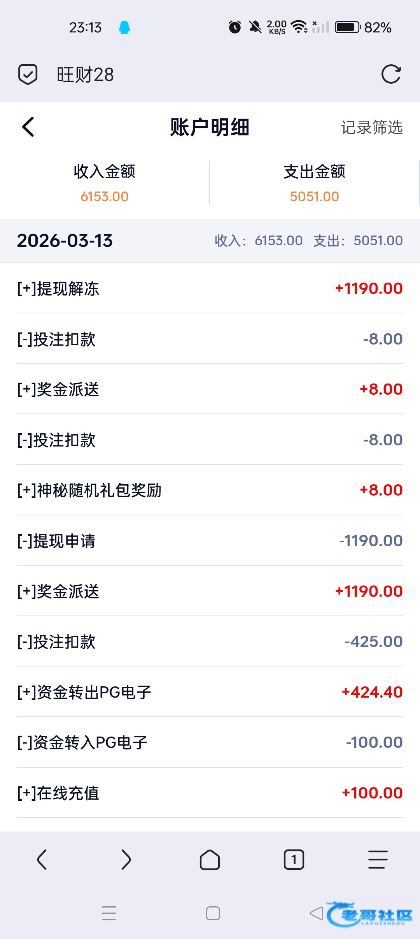Open the 提现解冻 +1190.00 record

[210, 288]
